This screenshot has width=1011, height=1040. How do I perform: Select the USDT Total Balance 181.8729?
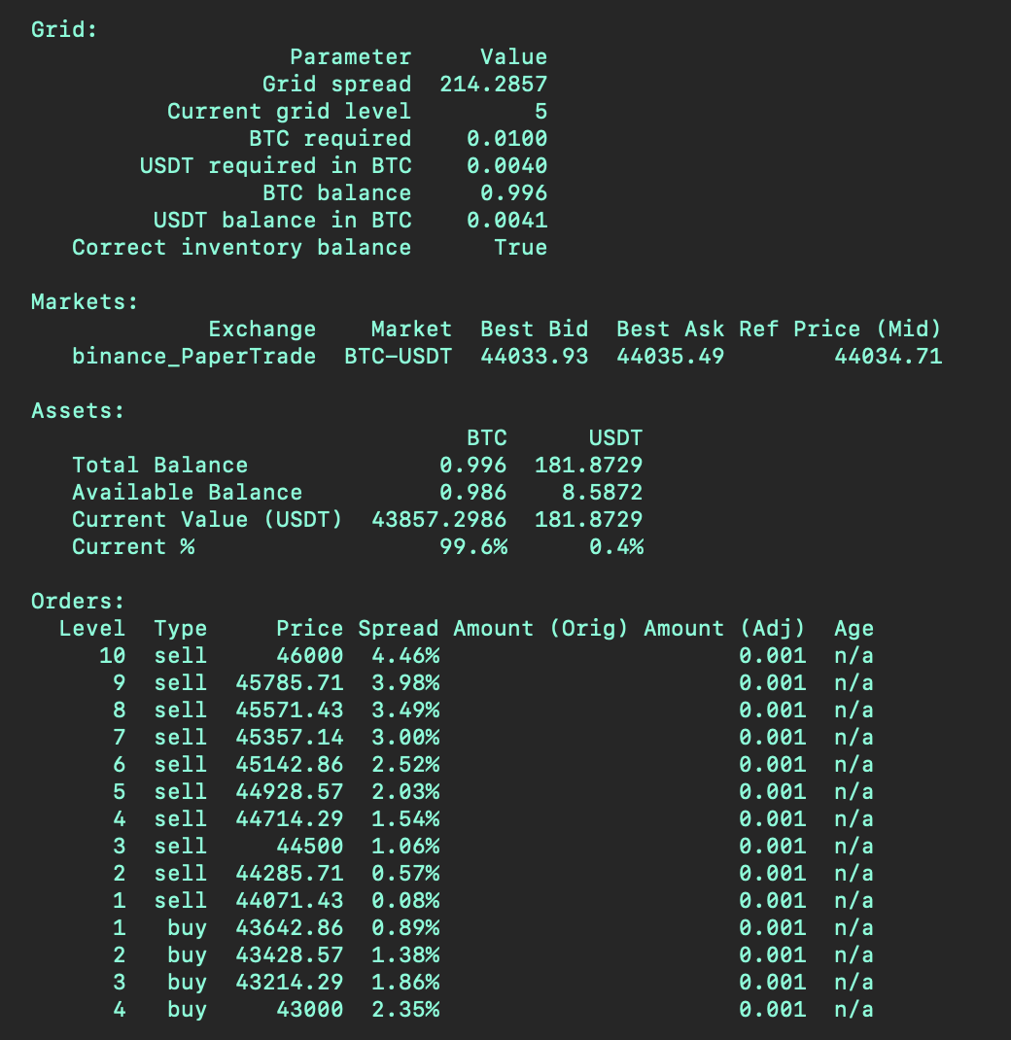click(588, 466)
